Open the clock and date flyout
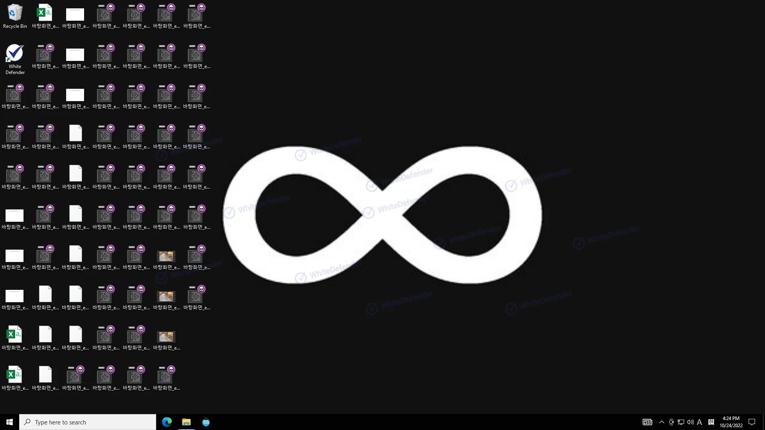Image resolution: width=765 pixels, height=430 pixels. coord(731,422)
